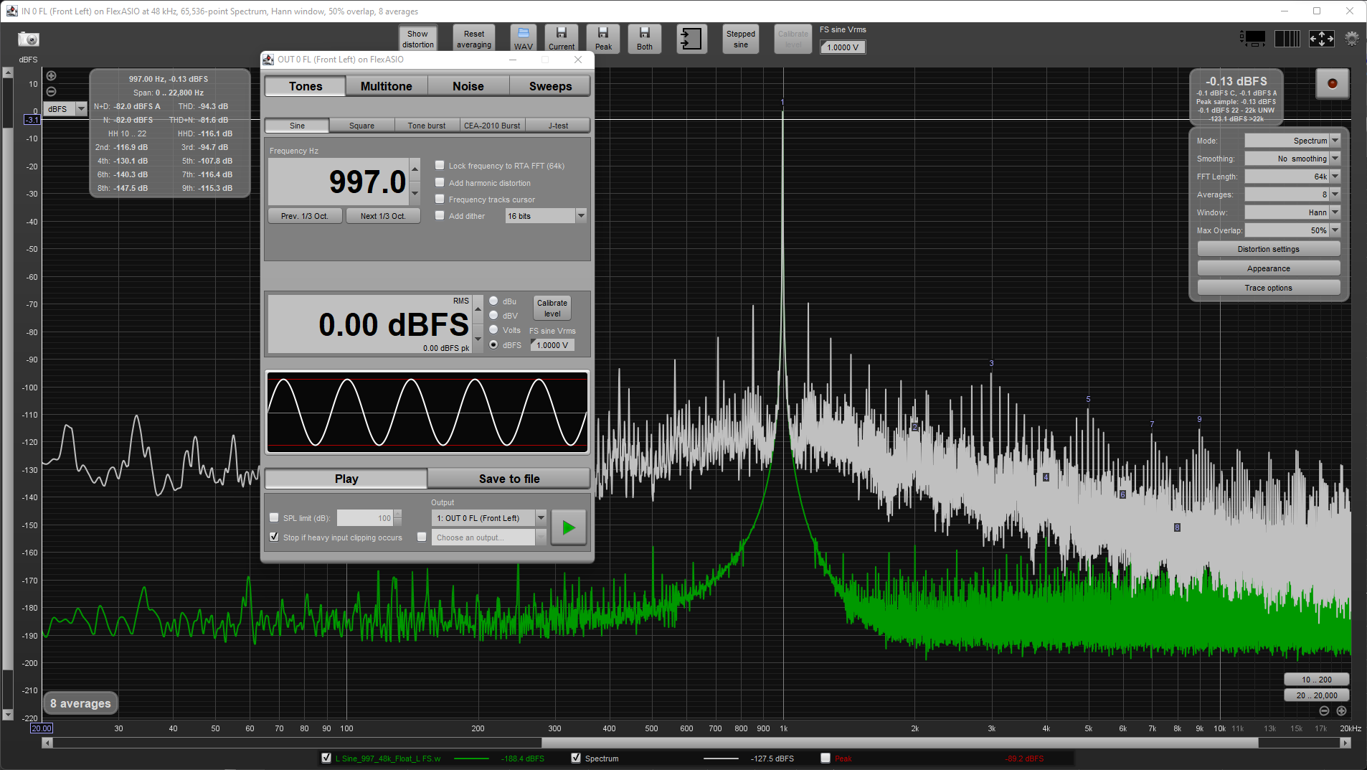
Task: Click the camera capture icon
Action: [x=29, y=39]
